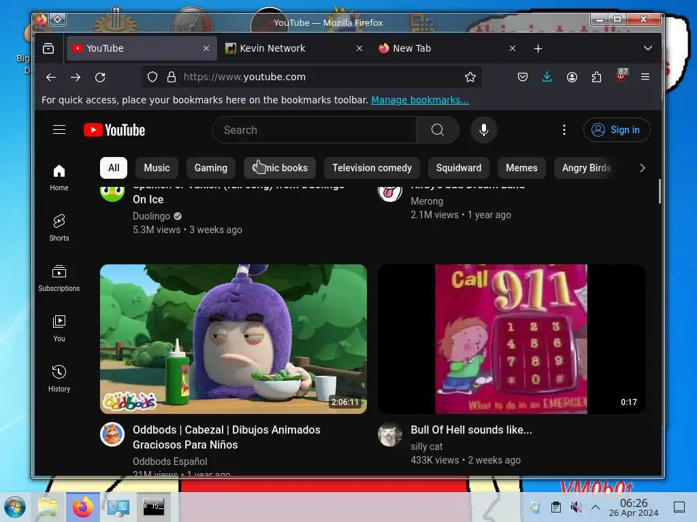Select the Comic books filter chip
Screen dimensions: 697x522
280,168
